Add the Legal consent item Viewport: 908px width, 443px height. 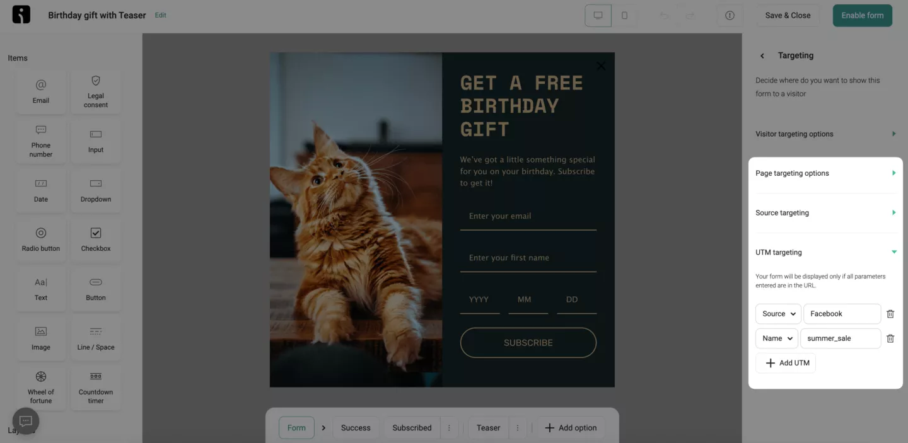(x=96, y=91)
